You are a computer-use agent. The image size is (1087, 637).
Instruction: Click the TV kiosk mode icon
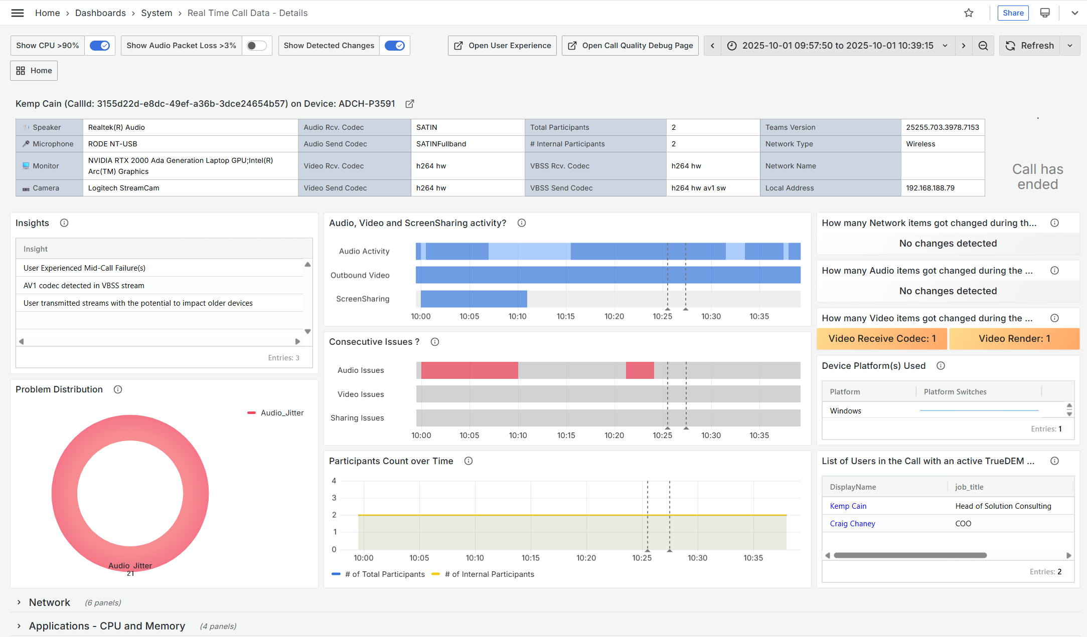(1045, 13)
